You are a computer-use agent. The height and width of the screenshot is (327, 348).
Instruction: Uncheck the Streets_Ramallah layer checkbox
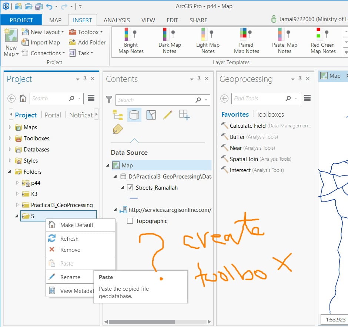130,187
